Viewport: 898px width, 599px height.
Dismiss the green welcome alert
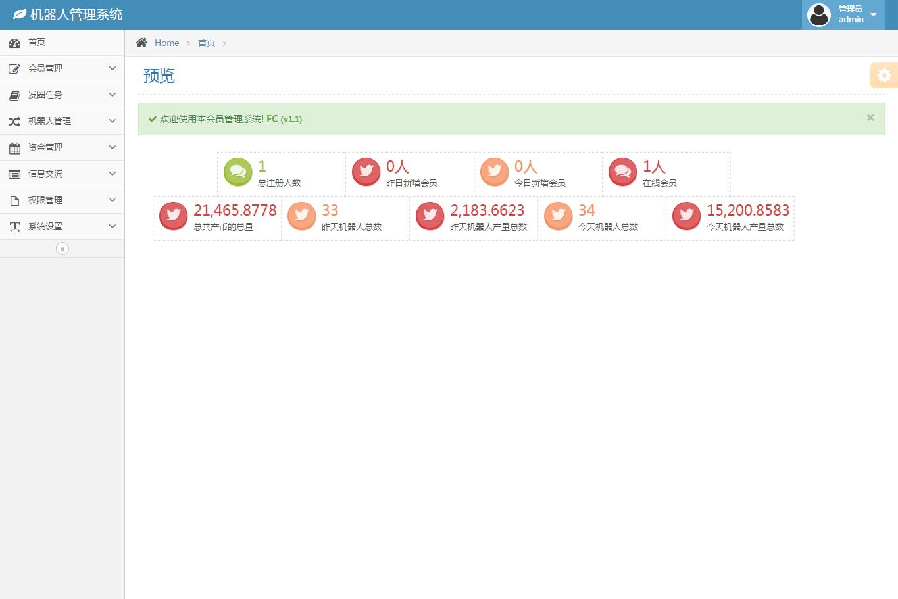point(870,118)
